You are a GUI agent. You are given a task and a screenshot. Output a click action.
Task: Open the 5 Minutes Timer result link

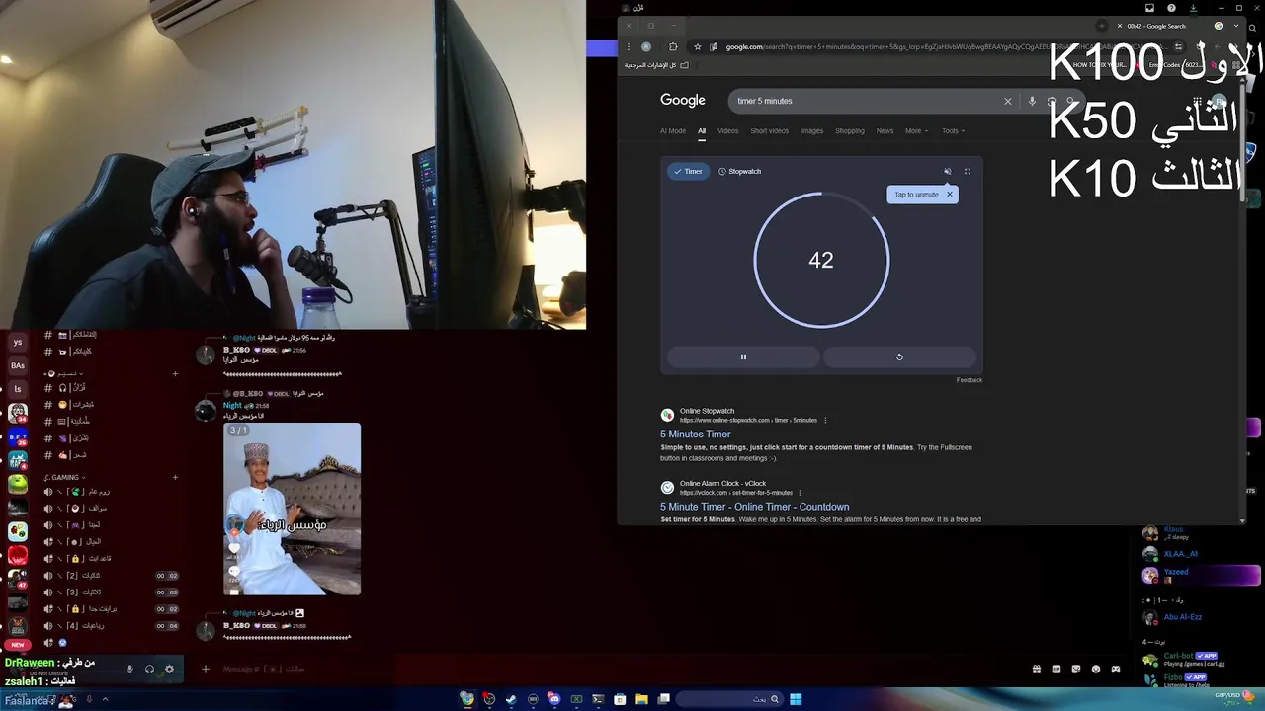tap(696, 434)
